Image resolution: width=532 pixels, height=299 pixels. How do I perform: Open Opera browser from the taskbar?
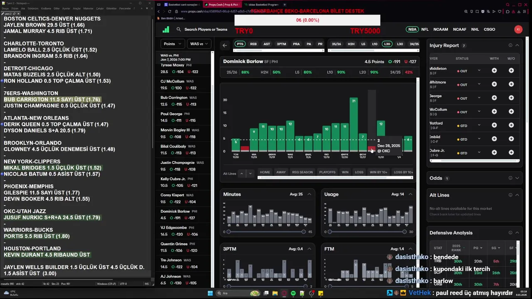click(x=284, y=293)
